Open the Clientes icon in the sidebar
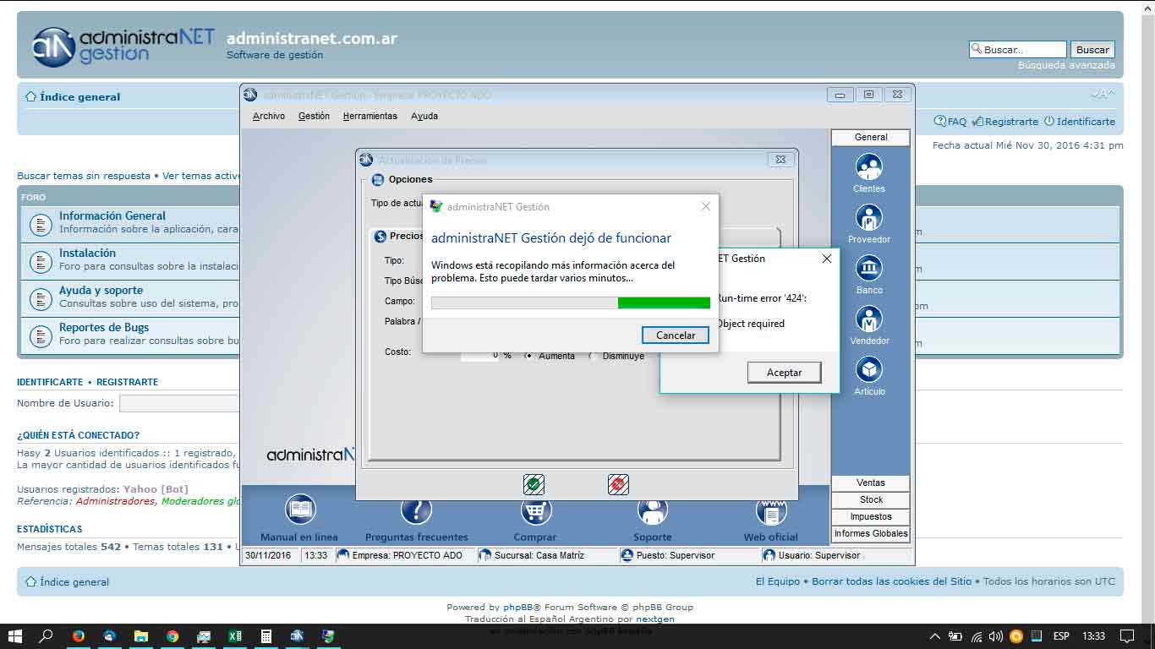The image size is (1155, 649). point(868,166)
